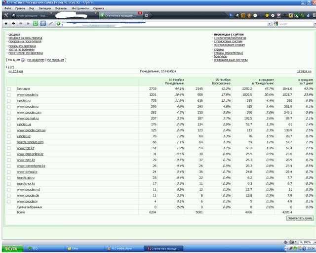Click the yellow K toolbar icon
The image size is (316, 253).
[x=290, y=15]
